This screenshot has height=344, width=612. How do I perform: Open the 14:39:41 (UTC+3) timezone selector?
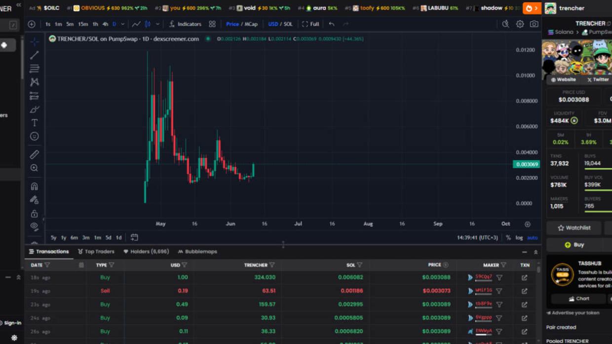click(x=477, y=238)
